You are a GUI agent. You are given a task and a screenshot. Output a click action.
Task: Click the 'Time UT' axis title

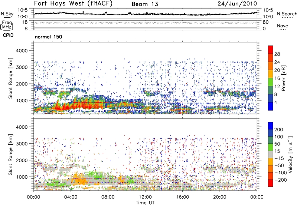[x=145, y=202]
